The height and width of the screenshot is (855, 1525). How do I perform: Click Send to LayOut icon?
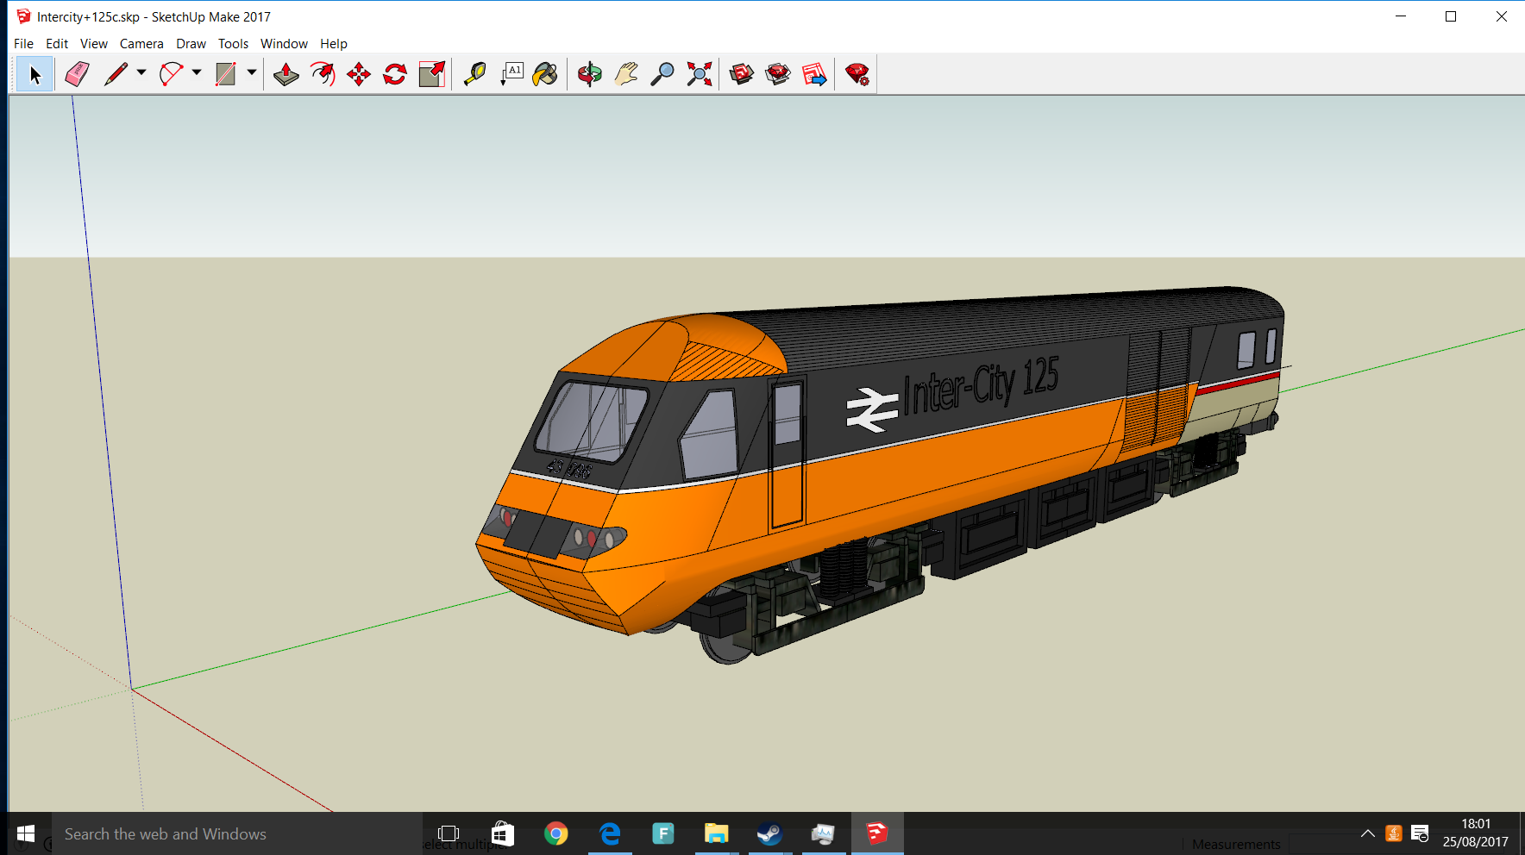pos(814,74)
